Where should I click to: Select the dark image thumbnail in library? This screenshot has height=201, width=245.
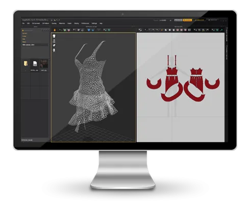pos(44,64)
